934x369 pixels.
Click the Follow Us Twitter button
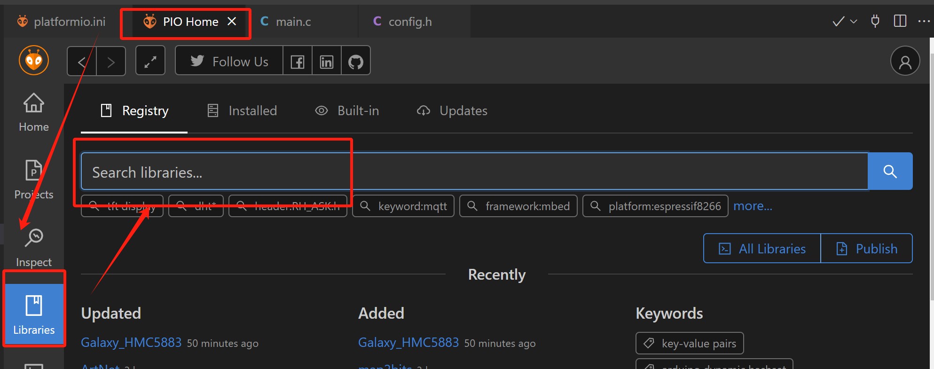pyautogui.click(x=229, y=61)
